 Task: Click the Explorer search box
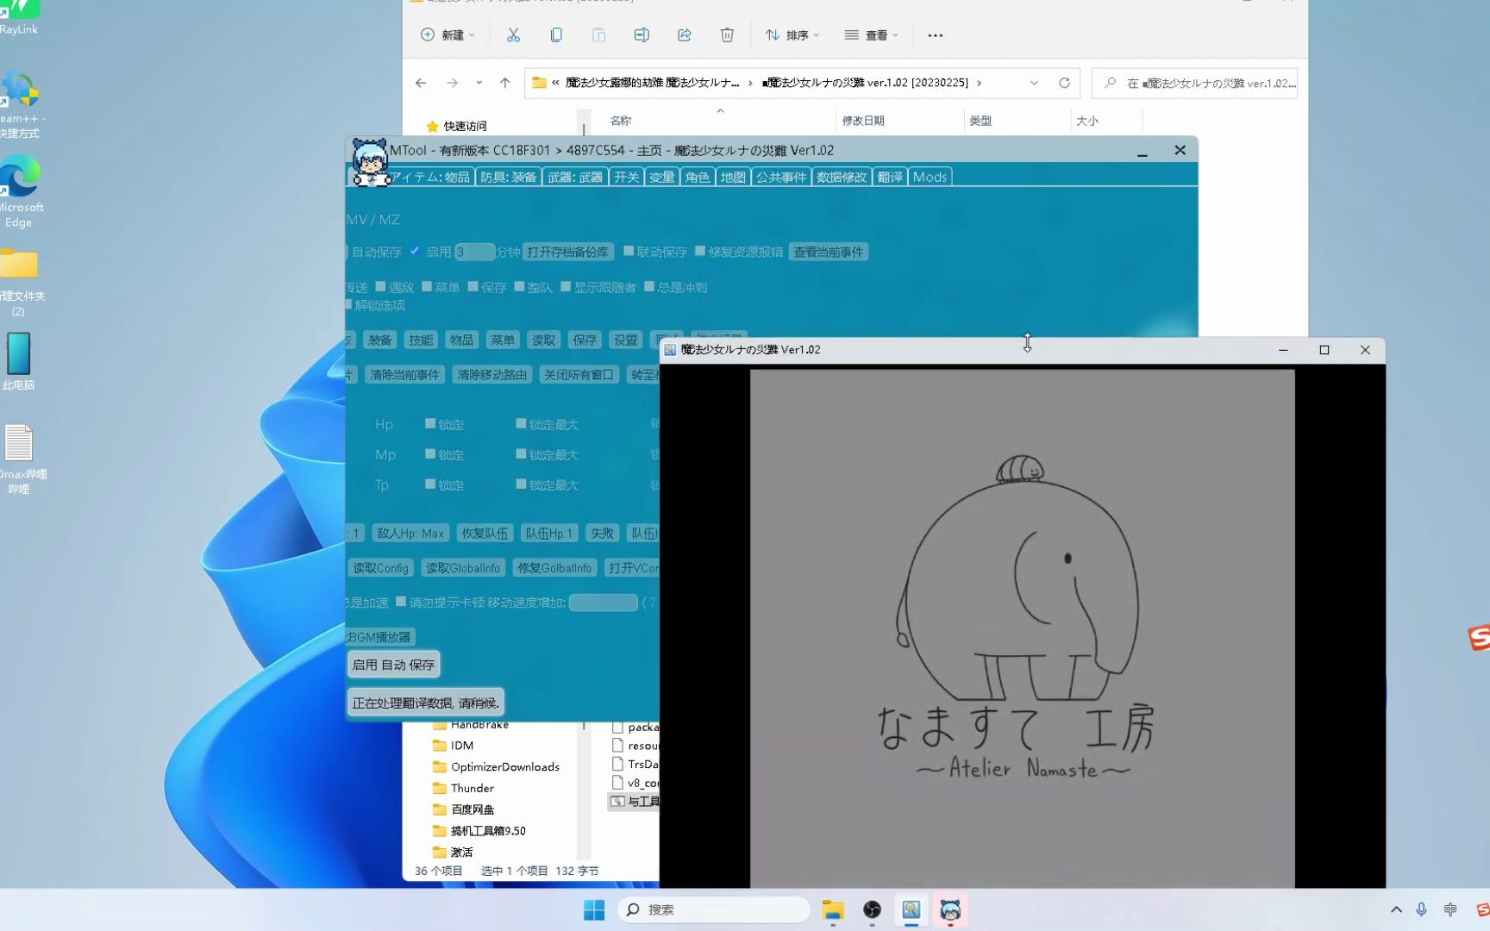[1194, 83]
